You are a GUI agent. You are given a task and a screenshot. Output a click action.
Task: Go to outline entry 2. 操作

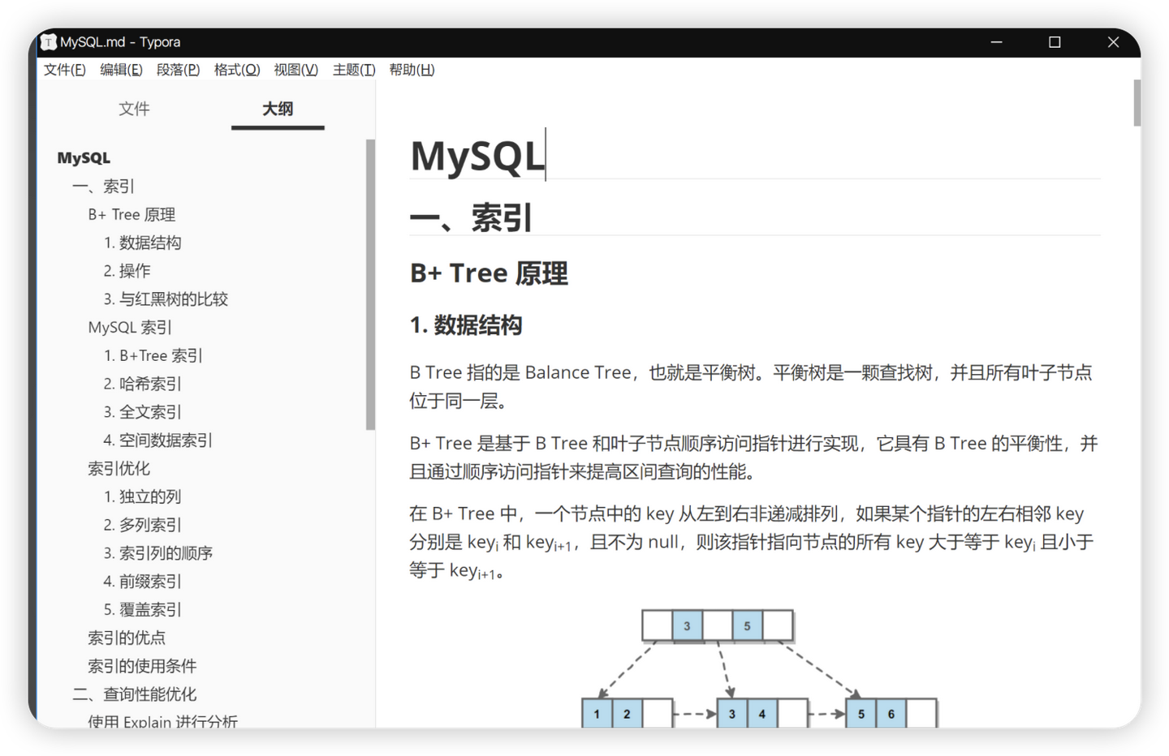(127, 271)
